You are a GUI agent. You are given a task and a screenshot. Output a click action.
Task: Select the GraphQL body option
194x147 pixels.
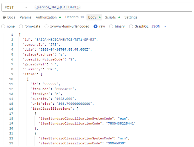[131, 26]
